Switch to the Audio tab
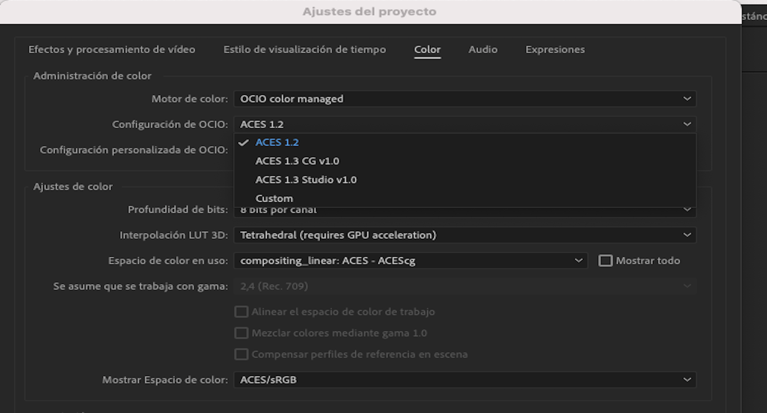 (x=483, y=49)
